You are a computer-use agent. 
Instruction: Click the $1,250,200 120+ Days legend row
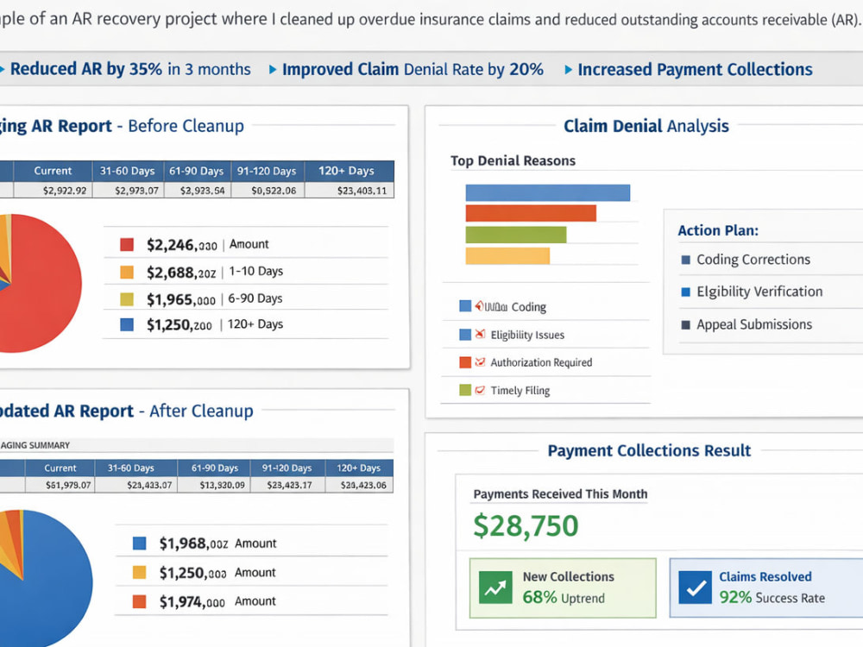246,325
